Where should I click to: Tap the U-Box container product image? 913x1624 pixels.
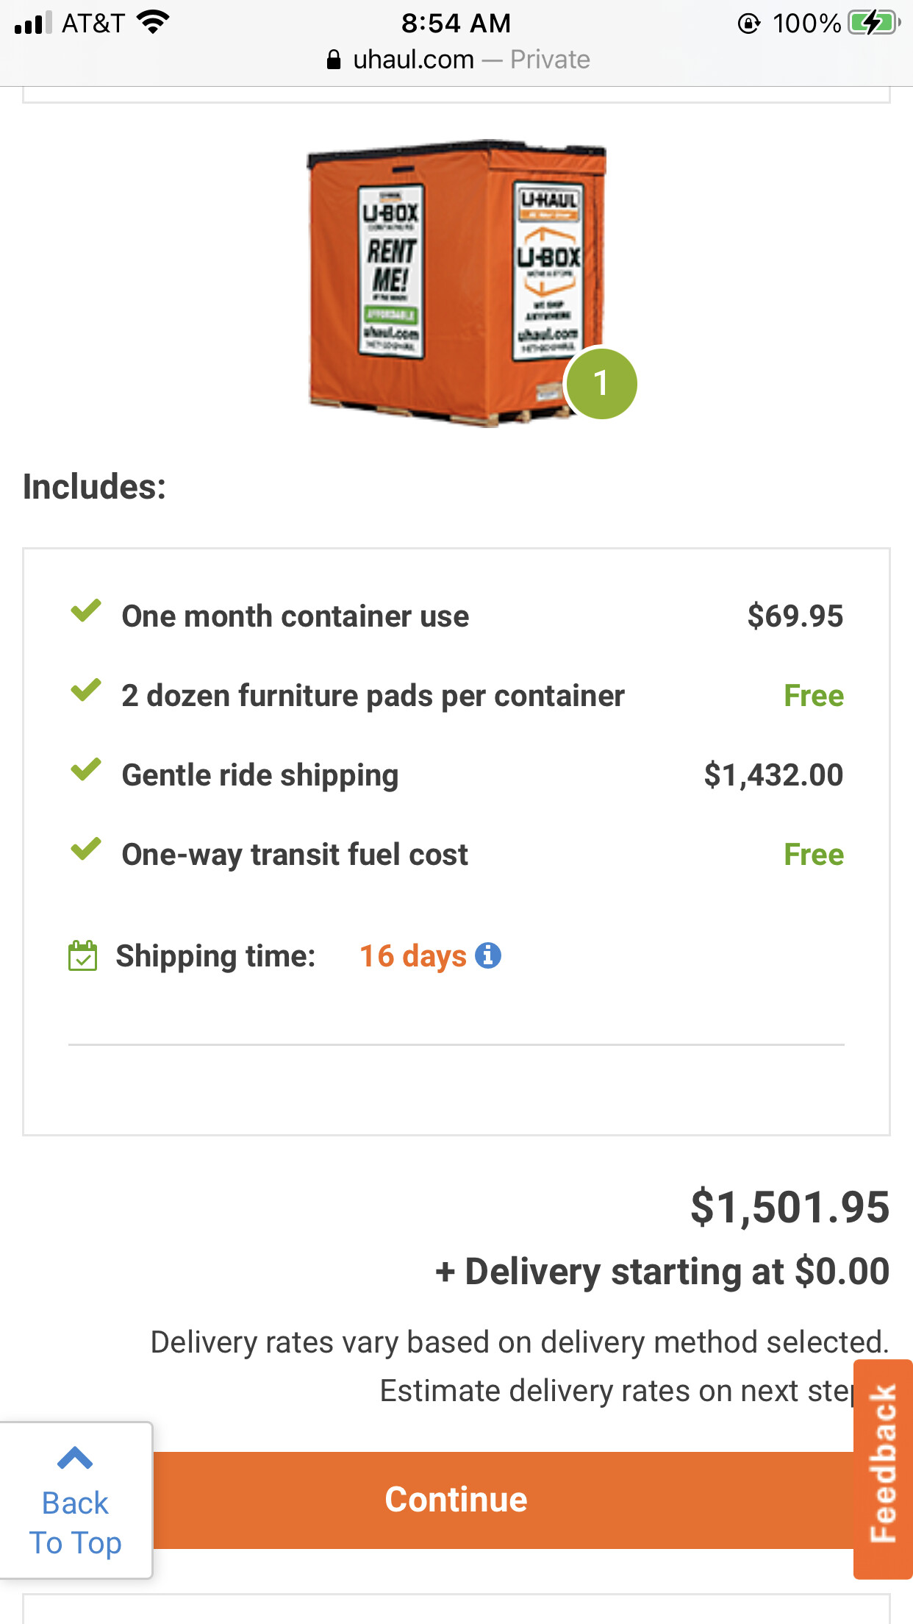[x=456, y=283]
